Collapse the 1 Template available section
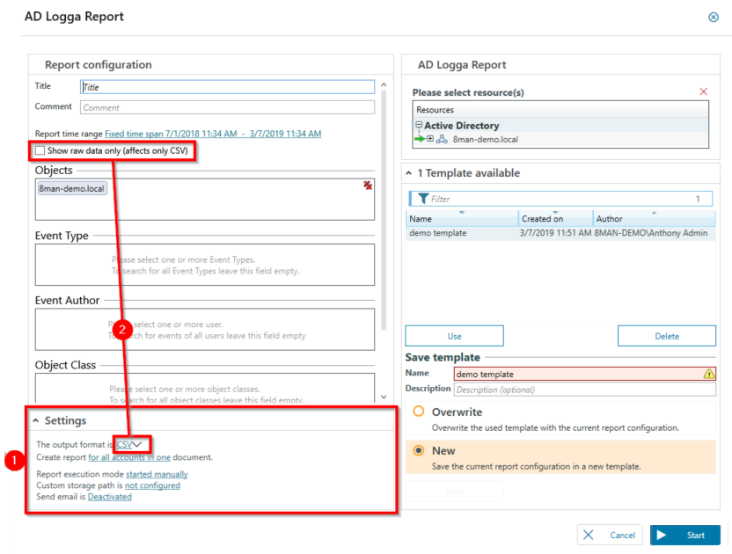This screenshot has height=554, width=732. [x=409, y=173]
